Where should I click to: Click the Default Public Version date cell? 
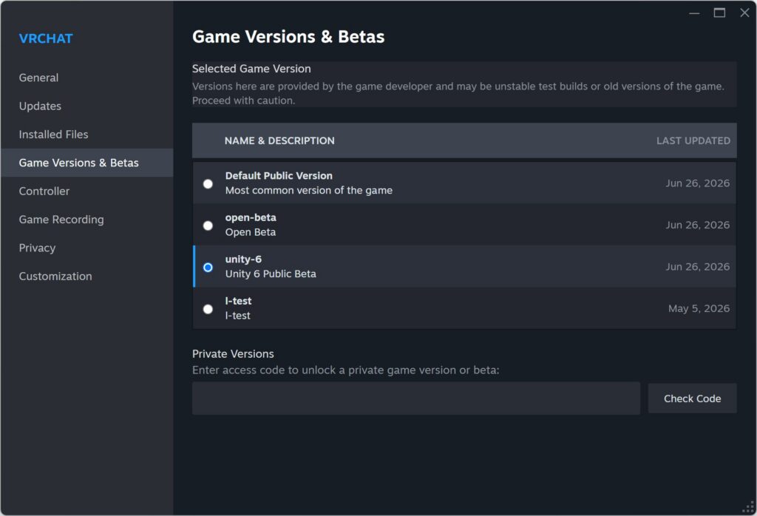pyautogui.click(x=698, y=183)
